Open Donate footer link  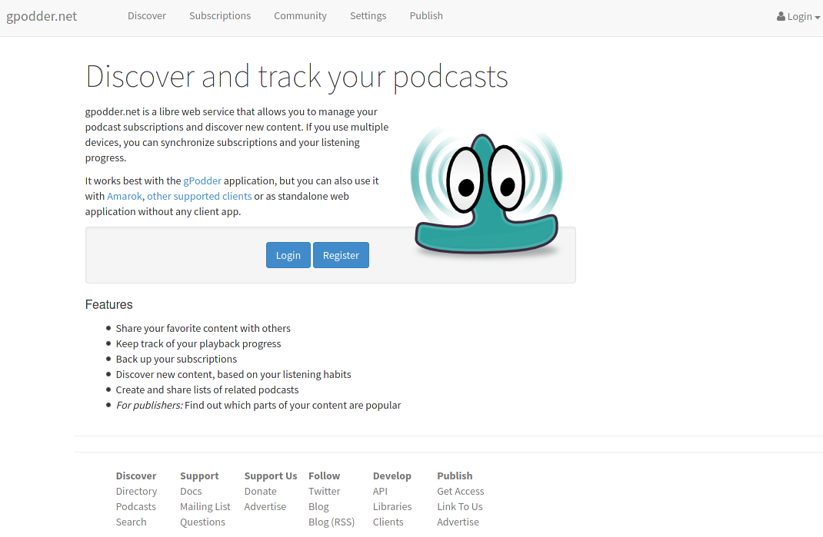coord(260,492)
